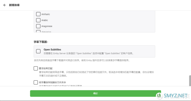This screenshot has width=191, height=101.
Task: Click the help text about Emby 插件目录
Action: point(82,60)
